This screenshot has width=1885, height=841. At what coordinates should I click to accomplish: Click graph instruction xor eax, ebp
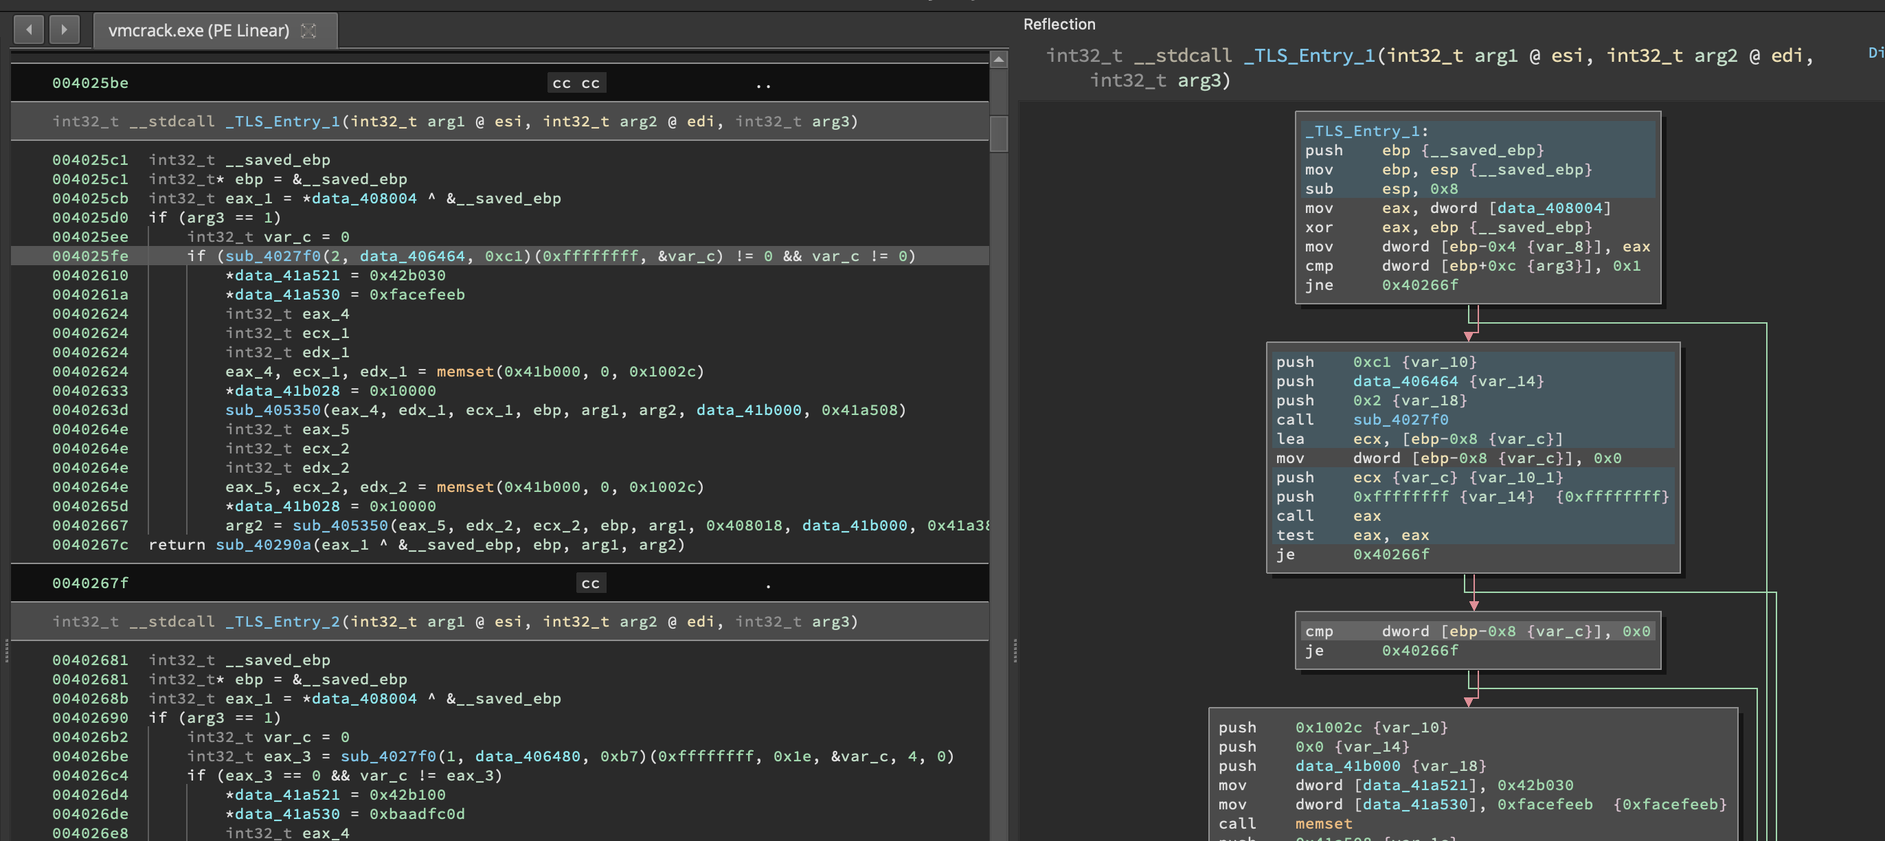click(x=1449, y=227)
